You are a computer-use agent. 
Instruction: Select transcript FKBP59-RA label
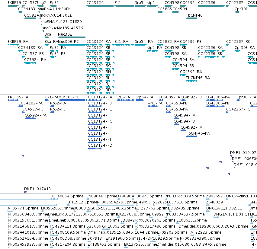[x=18, y=42]
